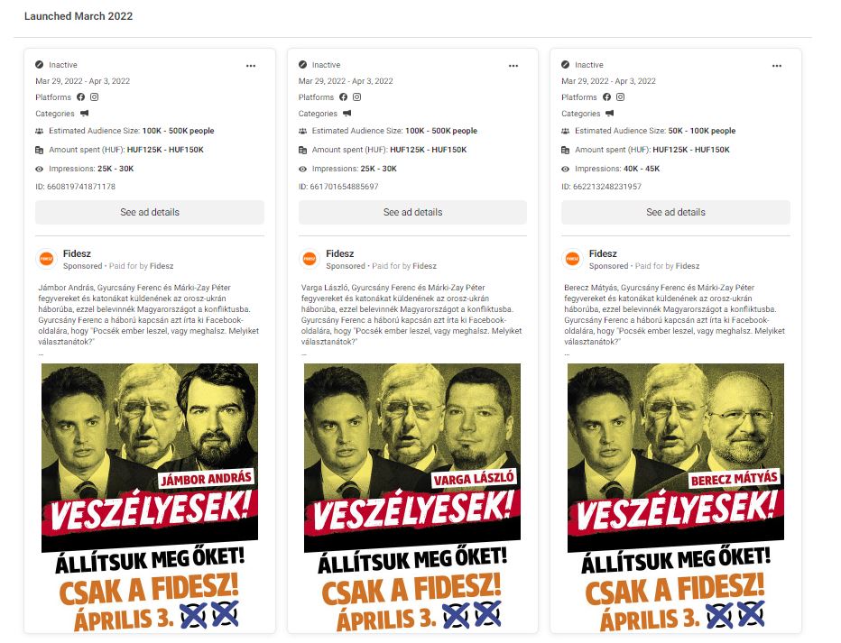
Task: See ad details for ad 660819741871178
Action: pyautogui.click(x=150, y=212)
